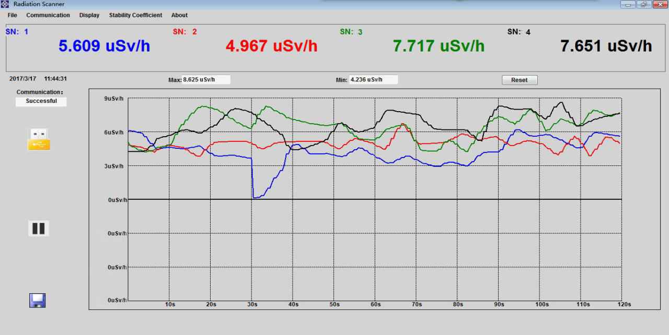
Task: Click the 'SN: 2' label
Action: tap(185, 32)
